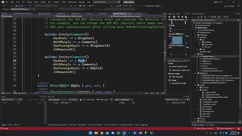Expand the Connected Services node
This screenshot has height=136, width=242.
point(195,30)
